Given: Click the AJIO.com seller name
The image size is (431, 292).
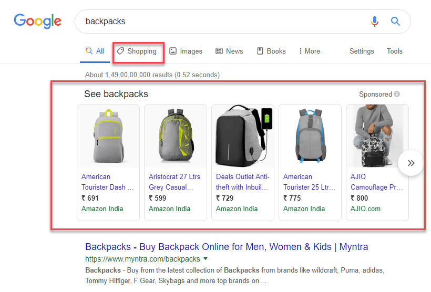Looking at the screenshot, I should coord(365,209).
